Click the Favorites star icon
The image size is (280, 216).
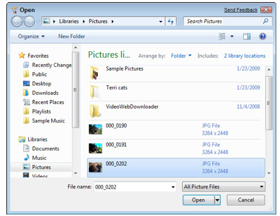[22, 55]
